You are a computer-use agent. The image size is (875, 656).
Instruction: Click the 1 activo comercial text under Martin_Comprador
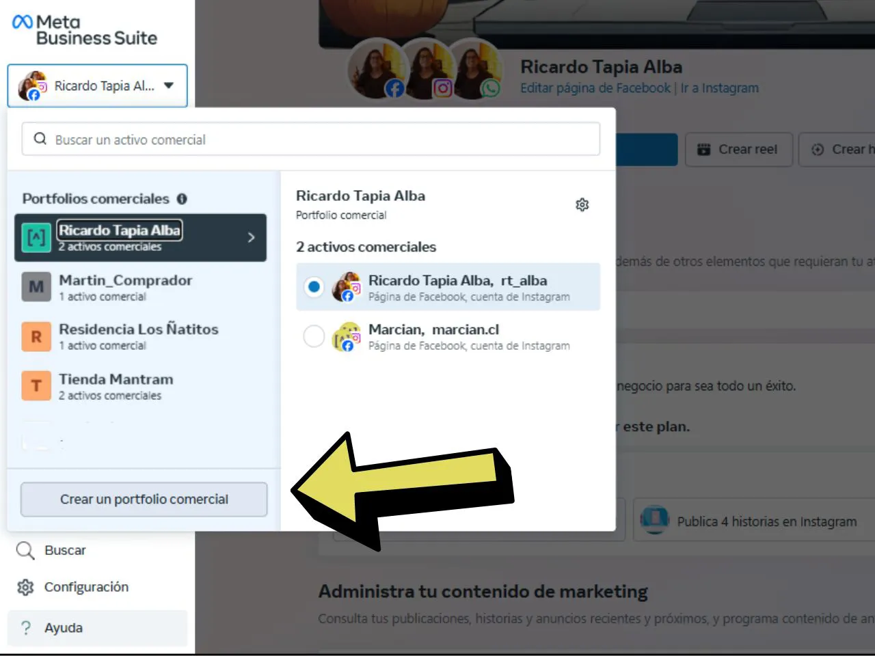[x=103, y=297]
